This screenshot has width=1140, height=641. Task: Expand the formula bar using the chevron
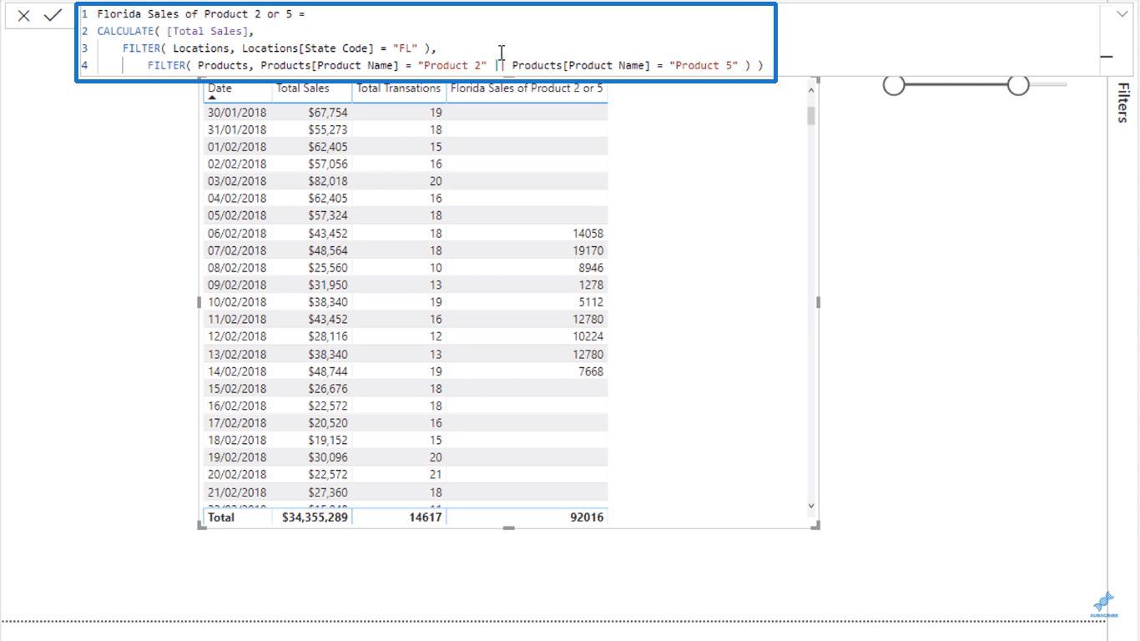click(x=1122, y=13)
